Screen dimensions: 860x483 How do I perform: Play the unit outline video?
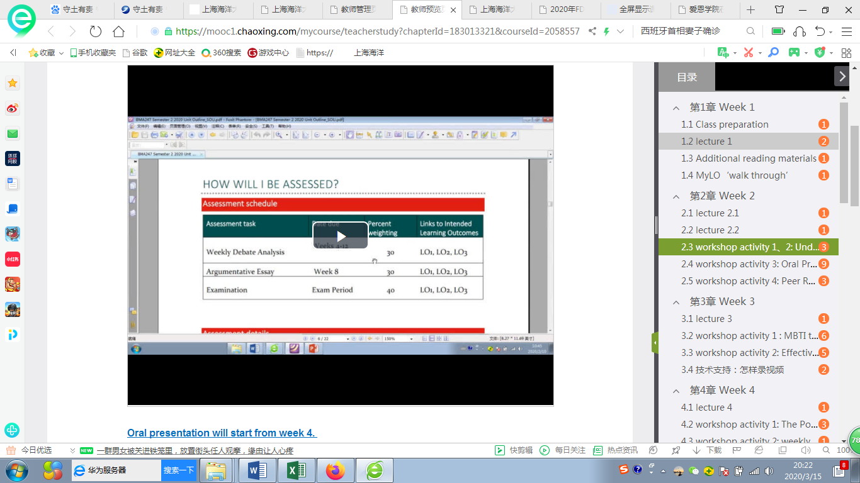coord(340,236)
